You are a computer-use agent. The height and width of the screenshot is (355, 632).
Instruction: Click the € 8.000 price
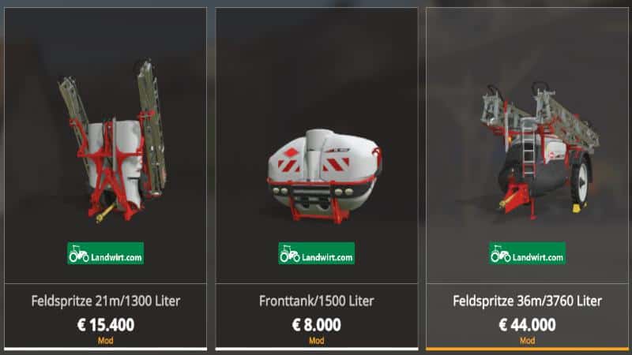[x=317, y=324]
